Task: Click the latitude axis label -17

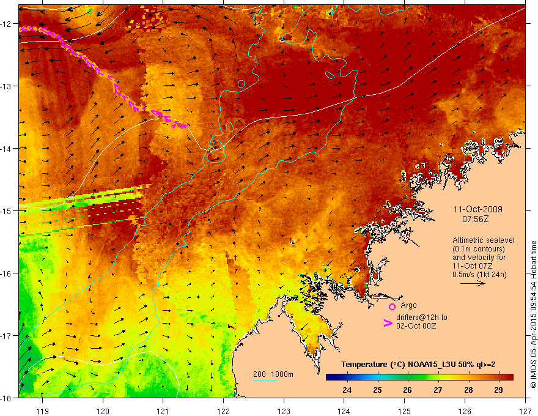Action: 7,336
